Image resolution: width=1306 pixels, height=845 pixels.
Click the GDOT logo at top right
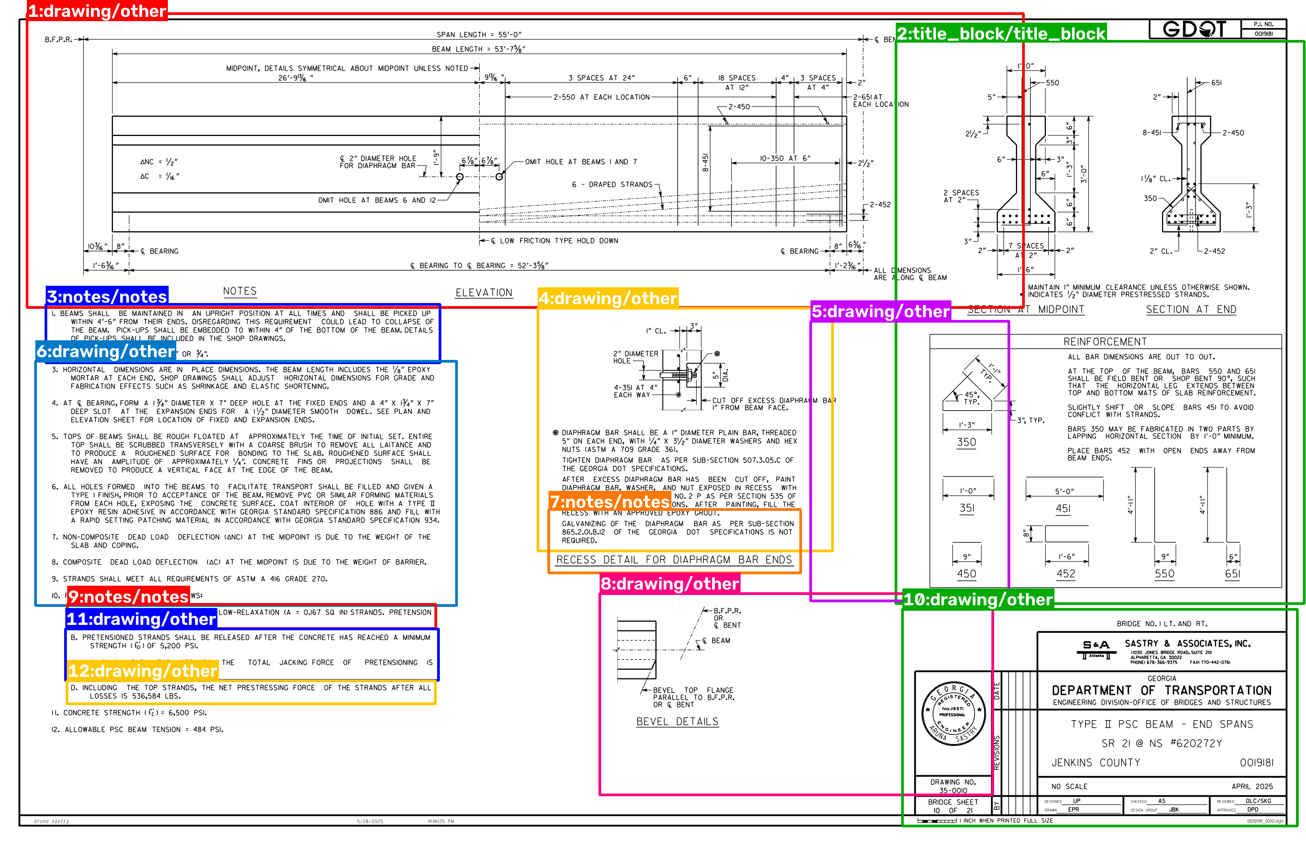click(x=1194, y=29)
